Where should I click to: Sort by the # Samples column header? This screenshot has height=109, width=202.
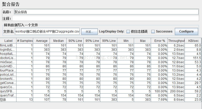point(25,41)
